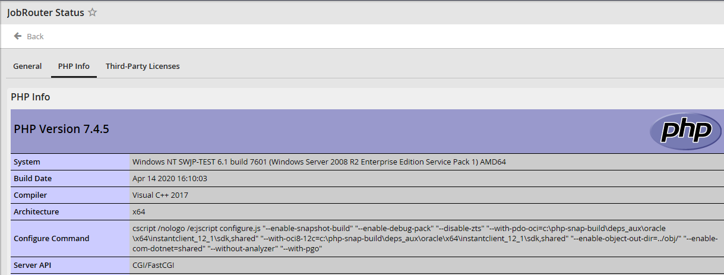The image size is (724, 275).
Task: Switch to the General tab
Action: pos(27,66)
